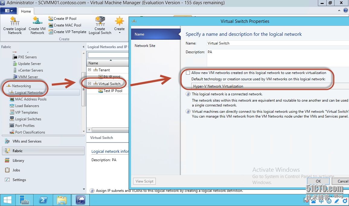This screenshot has width=349, height=206.
Task: Click OK in Virtual Switch Properties
Action: point(318,181)
